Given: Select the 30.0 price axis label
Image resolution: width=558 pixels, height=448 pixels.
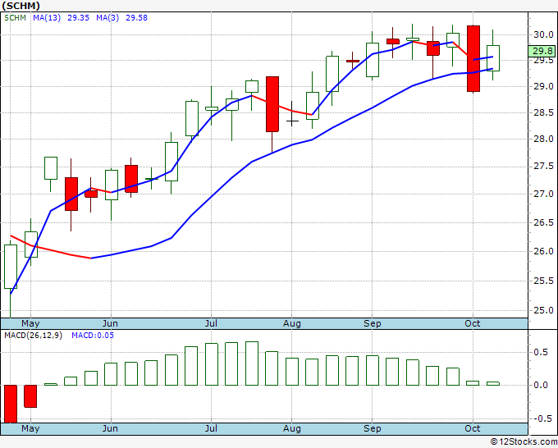Looking at the screenshot, I should point(543,34).
